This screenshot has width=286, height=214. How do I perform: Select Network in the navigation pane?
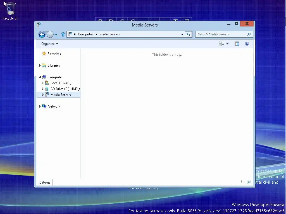pos(54,106)
